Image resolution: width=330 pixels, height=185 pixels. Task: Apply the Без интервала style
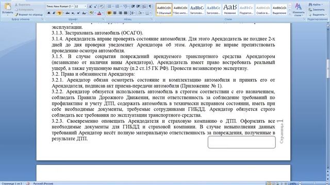tap(180, 10)
